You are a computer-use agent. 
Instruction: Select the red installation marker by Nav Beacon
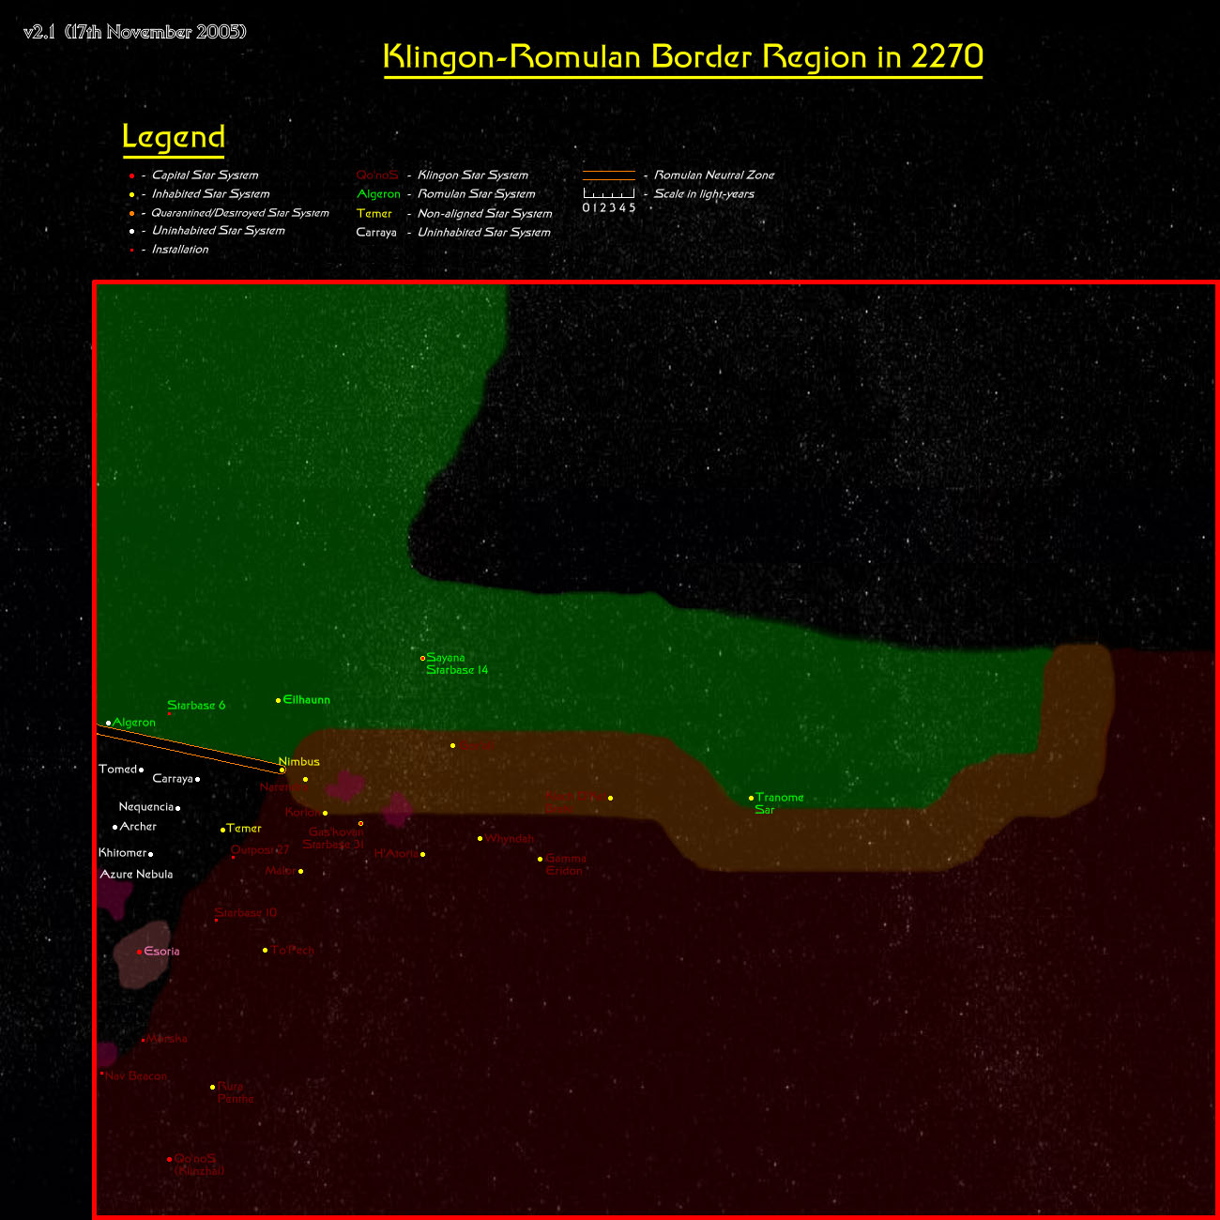(x=101, y=1074)
